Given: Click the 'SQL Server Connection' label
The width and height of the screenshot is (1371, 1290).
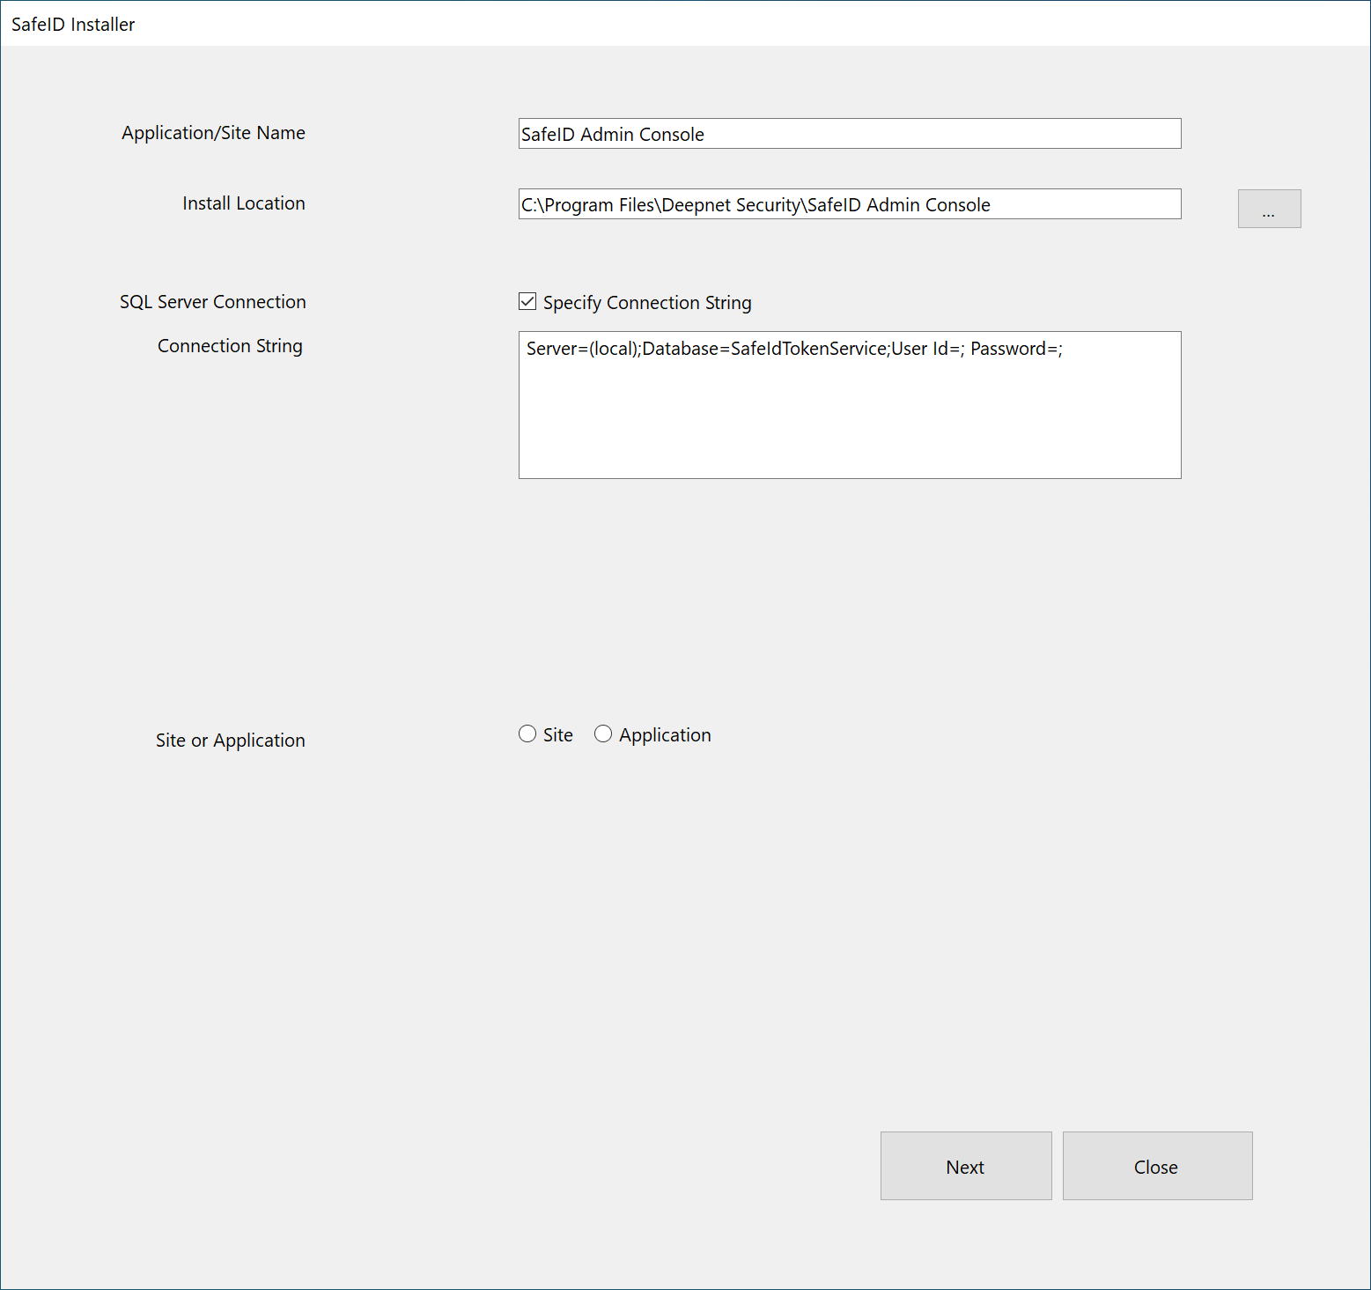Looking at the screenshot, I should pos(212,302).
